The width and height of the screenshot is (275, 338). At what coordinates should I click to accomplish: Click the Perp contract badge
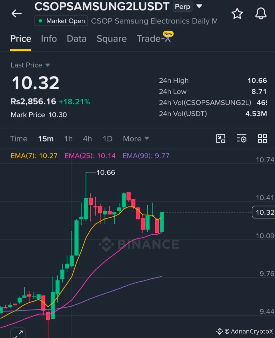(x=182, y=6)
